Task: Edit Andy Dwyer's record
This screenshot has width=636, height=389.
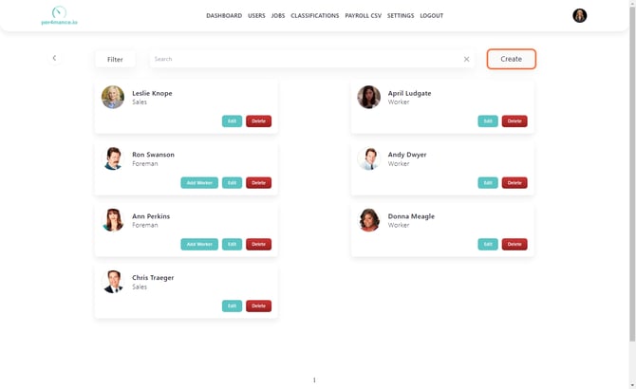Action: click(487, 182)
